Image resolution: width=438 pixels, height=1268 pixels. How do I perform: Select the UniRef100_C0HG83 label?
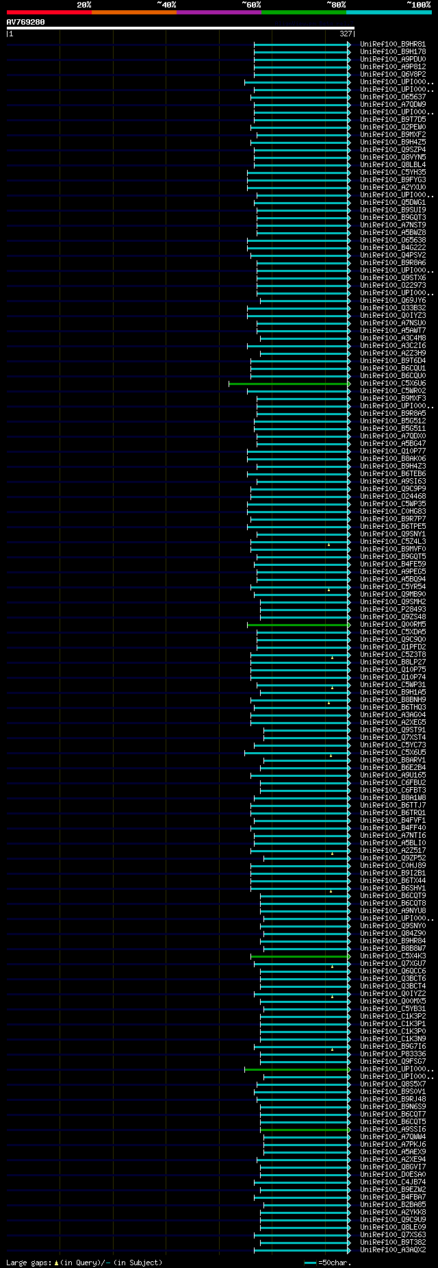[x=393, y=512]
